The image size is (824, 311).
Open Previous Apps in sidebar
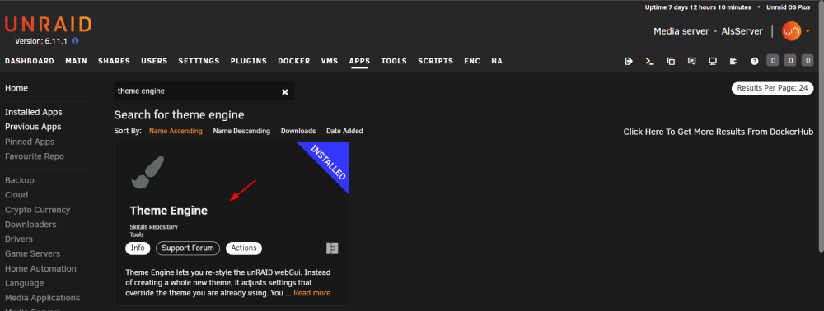pos(33,127)
